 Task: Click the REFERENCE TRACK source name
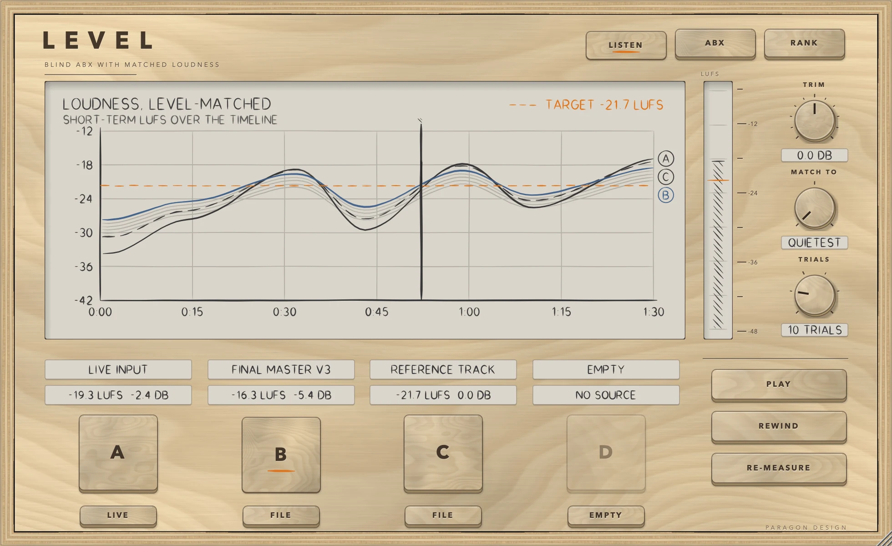pyautogui.click(x=443, y=369)
